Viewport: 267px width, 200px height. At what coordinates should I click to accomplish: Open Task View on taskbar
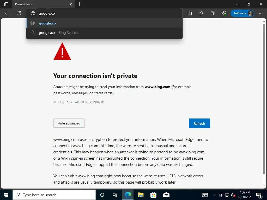click(x=115, y=195)
